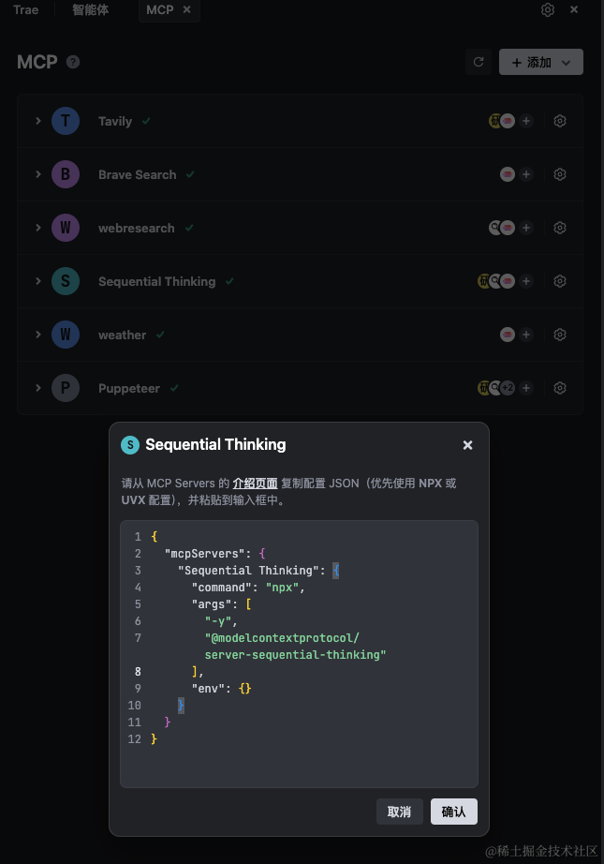Open the 介绍页面 link
The height and width of the screenshot is (864, 604).
point(255,484)
